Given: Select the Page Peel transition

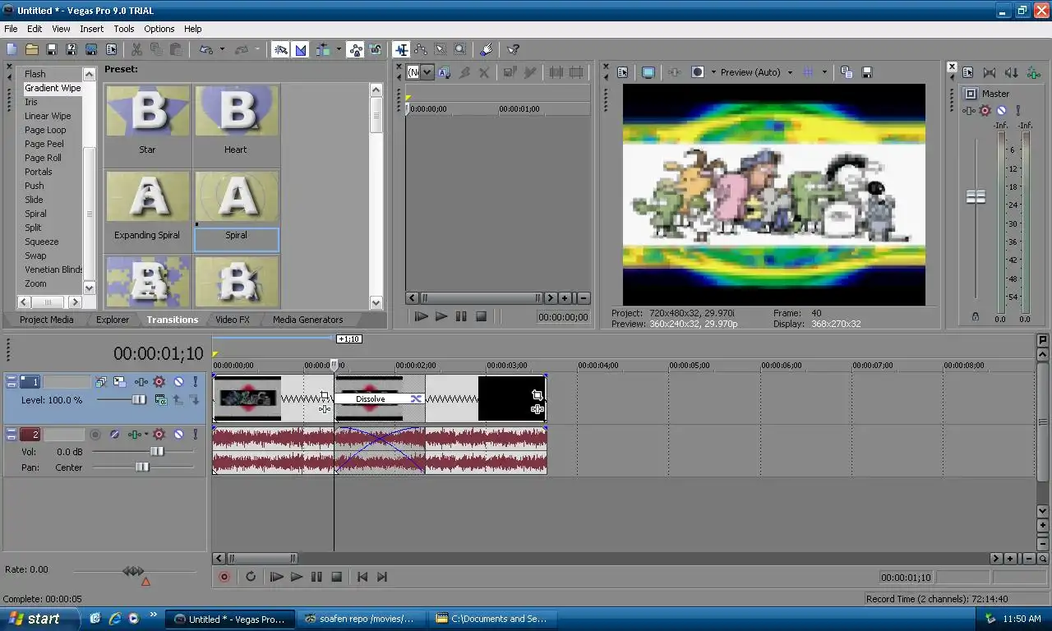Looking at the screenshot, I should (x=44, y=144).
